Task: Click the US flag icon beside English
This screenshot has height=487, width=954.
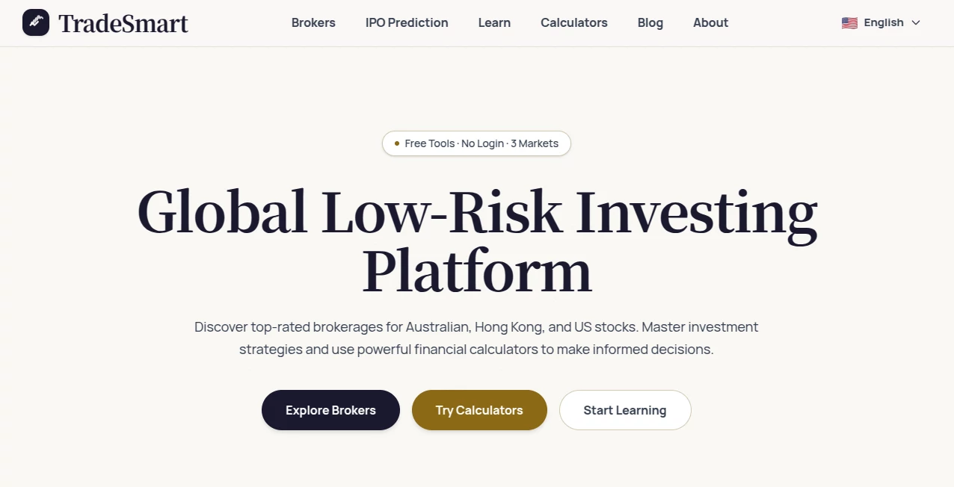Action: [849, 22]
